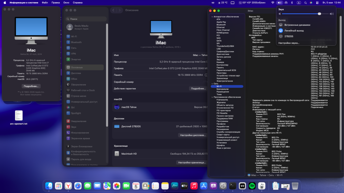This screenshot has height=193, width=344.
Task: Open Spotify from the Dock
Action: tap(252, 186)
